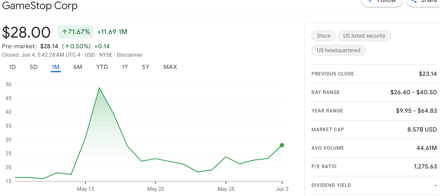
Task: Click the DAY RANGE label
Action: [326, 92]
